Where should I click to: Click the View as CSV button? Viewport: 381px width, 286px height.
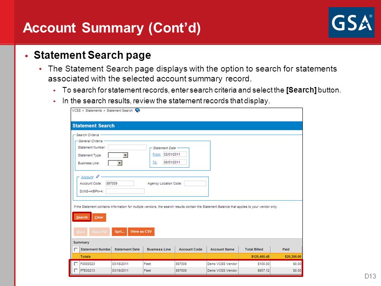[x=141, y=232]
